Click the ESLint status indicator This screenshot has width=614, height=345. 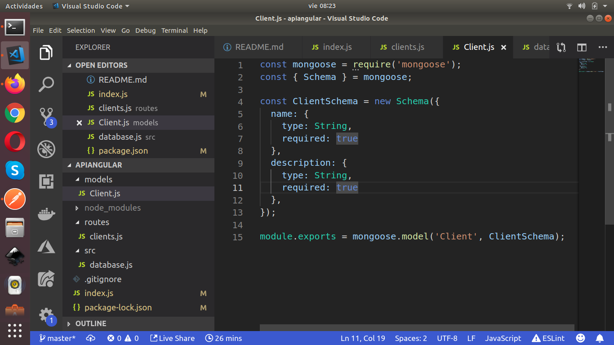coord(548,338)
